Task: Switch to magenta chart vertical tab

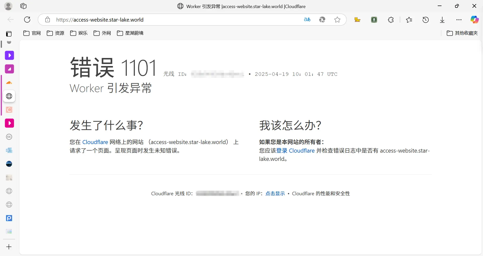Action: [9, 69]
